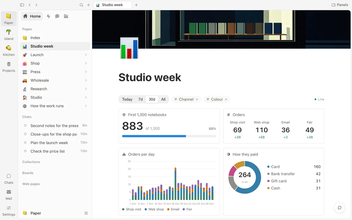Open the Index page

55,38
